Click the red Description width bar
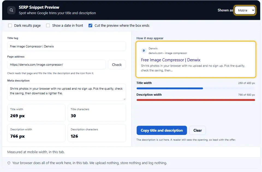The width and height of the screenshot is (262, 172). coord(196,100)
